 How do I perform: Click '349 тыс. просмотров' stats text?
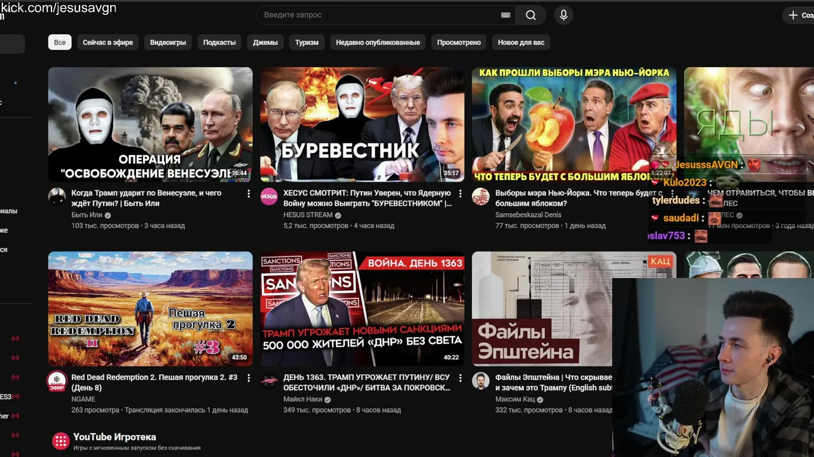click(317, 410)
